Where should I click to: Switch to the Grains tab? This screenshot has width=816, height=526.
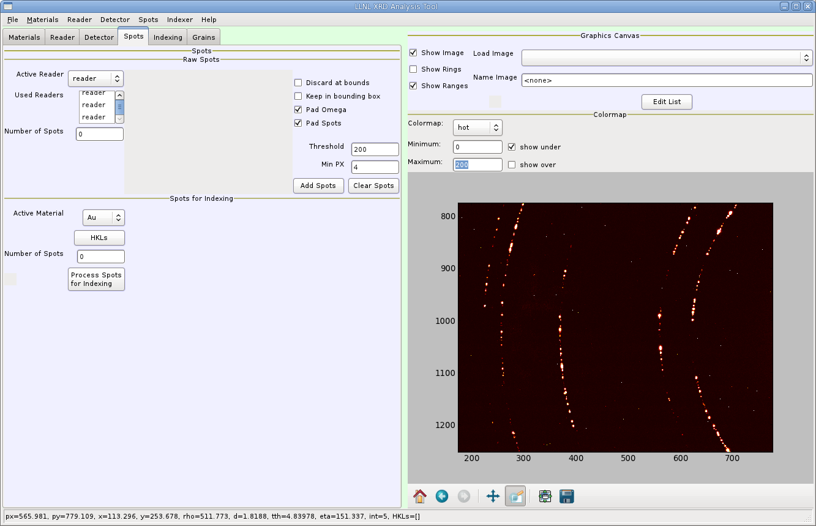(204, 37)
